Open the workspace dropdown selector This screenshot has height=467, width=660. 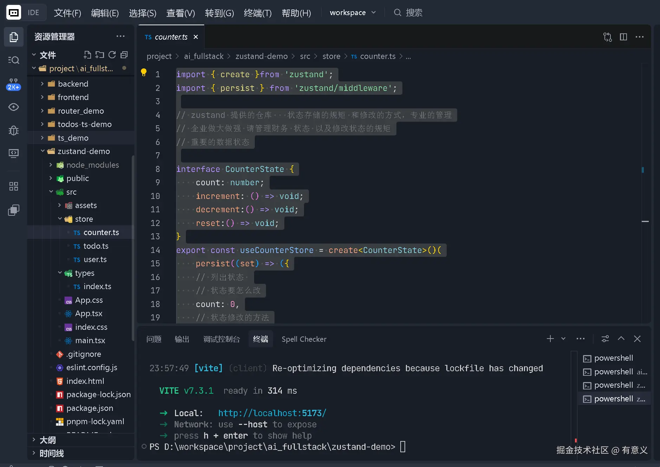[x=353, y=13]
